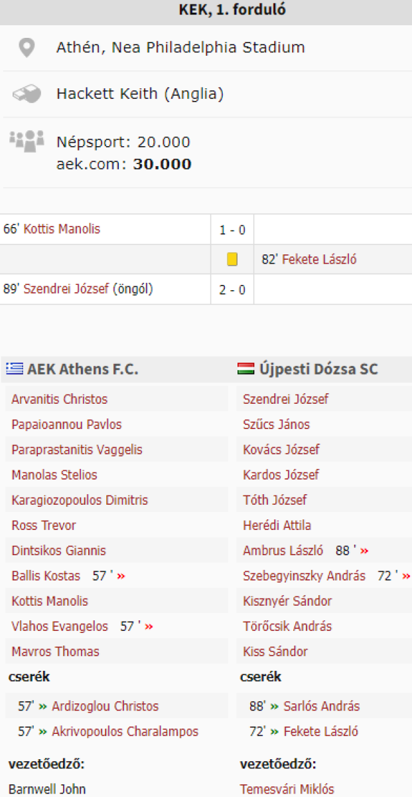Click the yellow card icon

pos(232,260)
